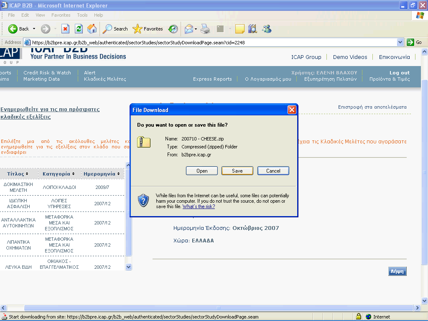The width and height of the screenshot is (428, 321).
Task: Open the Demo Videos link
Action: coord(350,57)
